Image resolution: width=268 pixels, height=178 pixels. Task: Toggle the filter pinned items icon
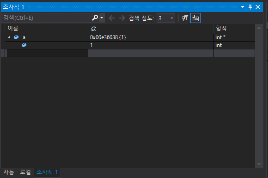185,18
